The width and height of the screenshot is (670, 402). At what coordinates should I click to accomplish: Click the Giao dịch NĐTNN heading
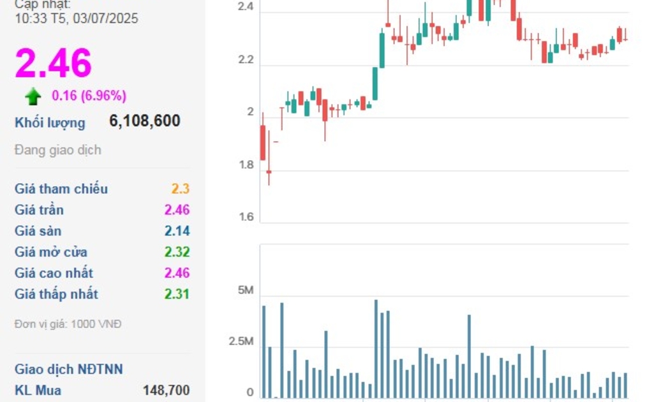[69, 369]
